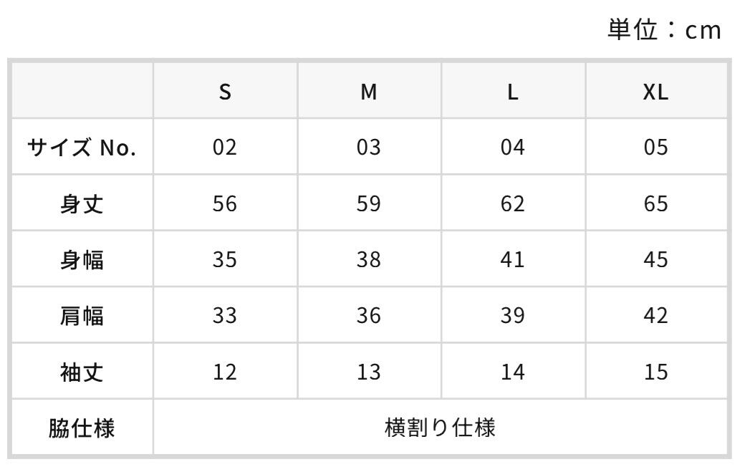740x467 pixels.
Task: Click the M size column header
Action: tap(369, 90)
